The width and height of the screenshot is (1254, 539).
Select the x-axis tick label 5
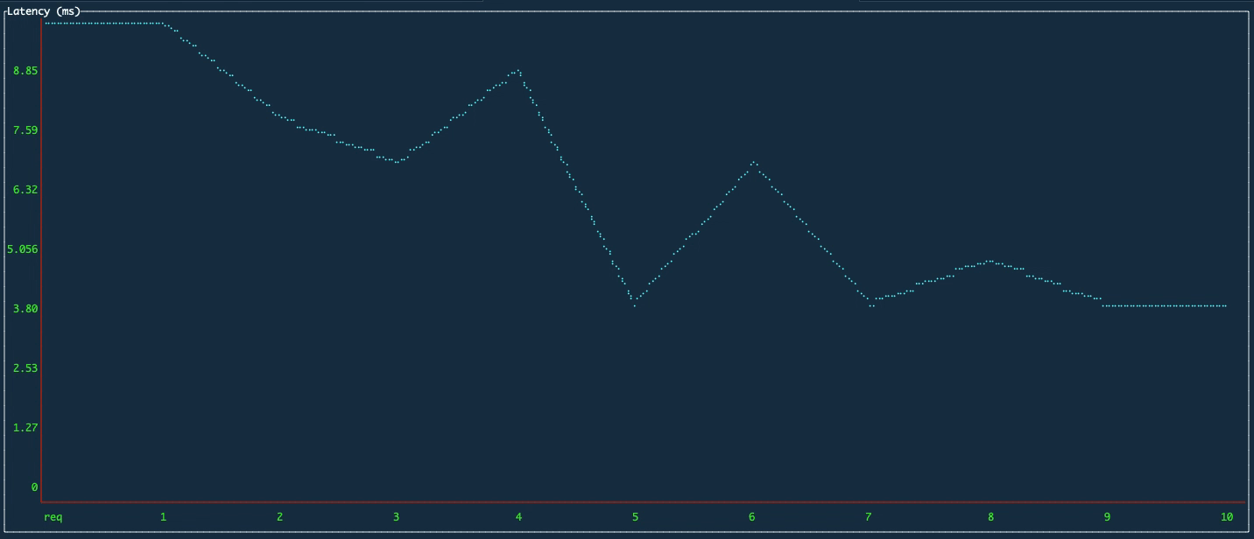(x=634, y=517)
